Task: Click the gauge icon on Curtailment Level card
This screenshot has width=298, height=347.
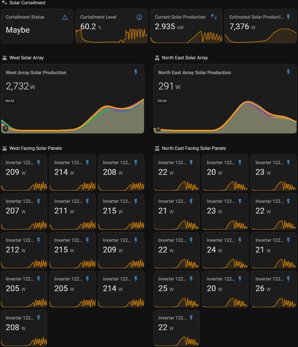Action: coord(139,17)
